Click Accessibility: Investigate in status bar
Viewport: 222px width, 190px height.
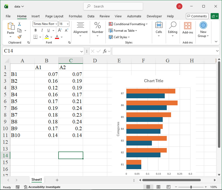pos(42,187)
